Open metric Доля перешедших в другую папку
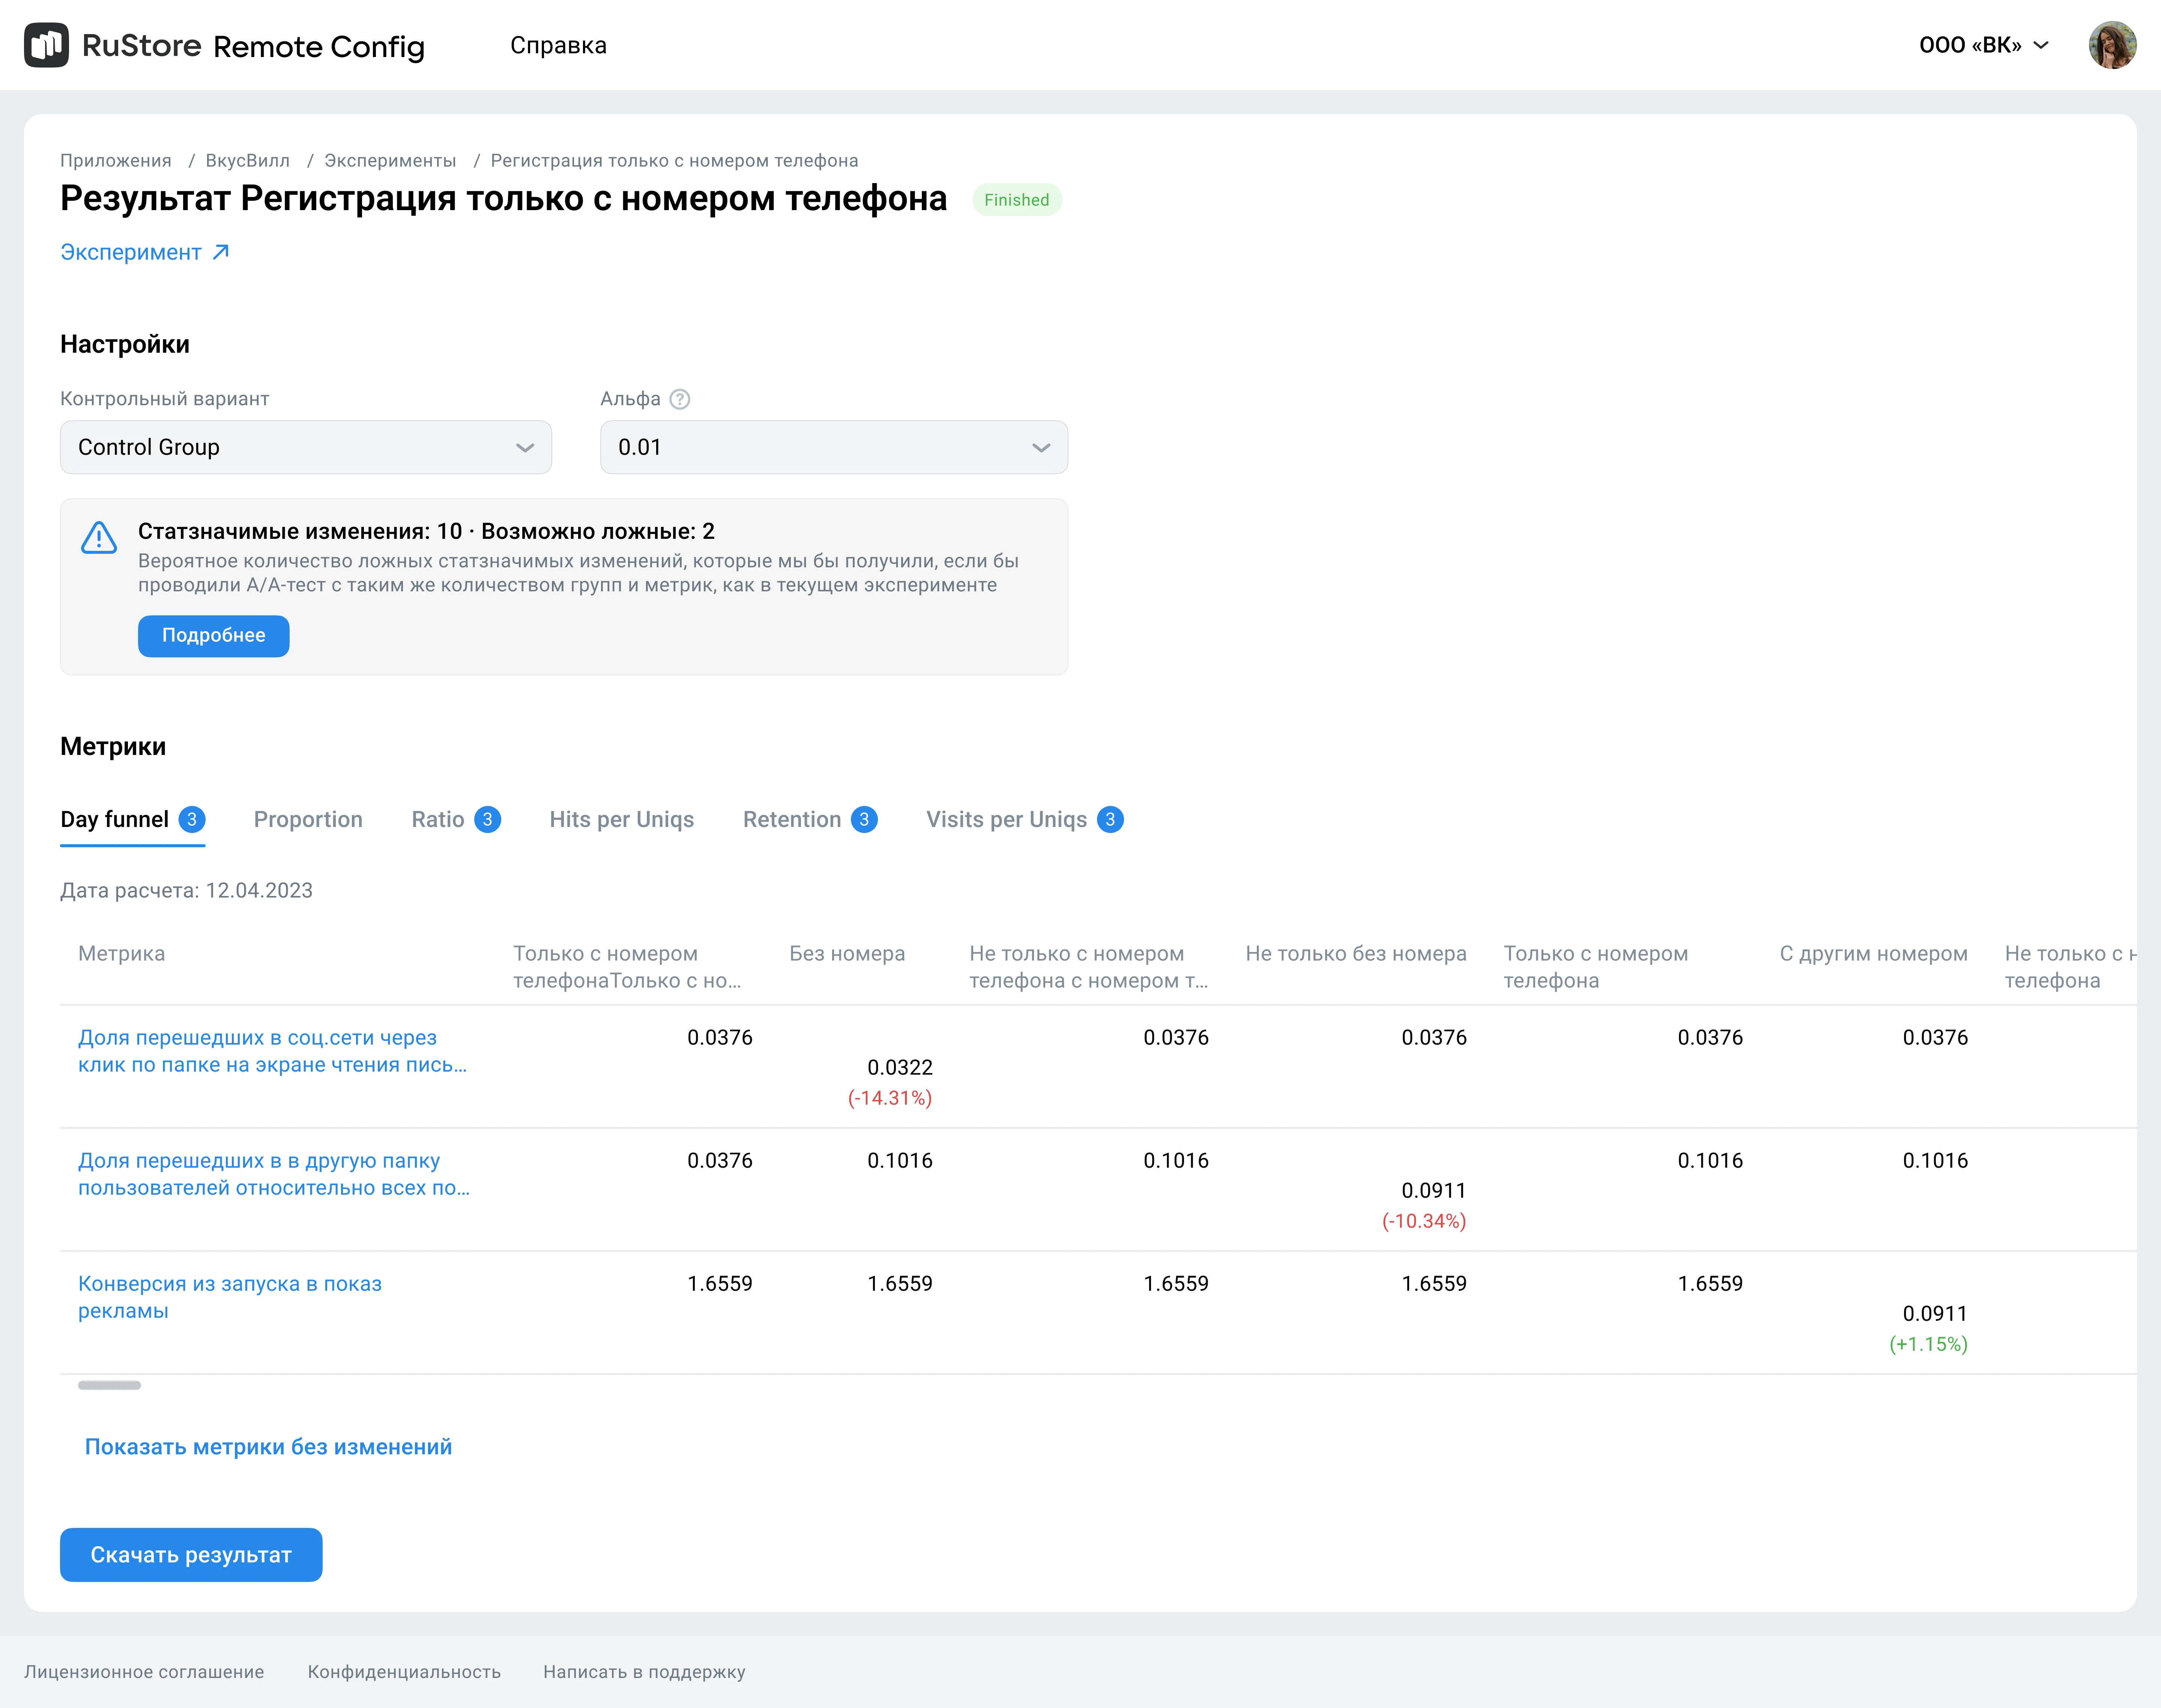 click(x=274, y=1174)
